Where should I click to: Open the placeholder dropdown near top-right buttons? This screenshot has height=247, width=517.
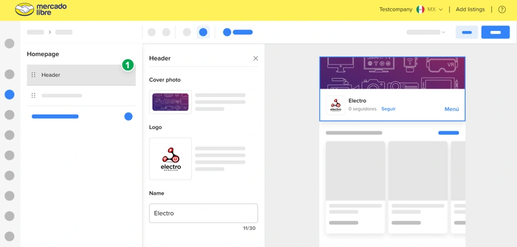(426, 32)
